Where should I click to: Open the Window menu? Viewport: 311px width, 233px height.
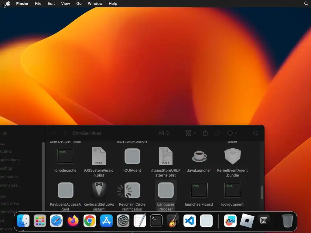pos(95,3)
